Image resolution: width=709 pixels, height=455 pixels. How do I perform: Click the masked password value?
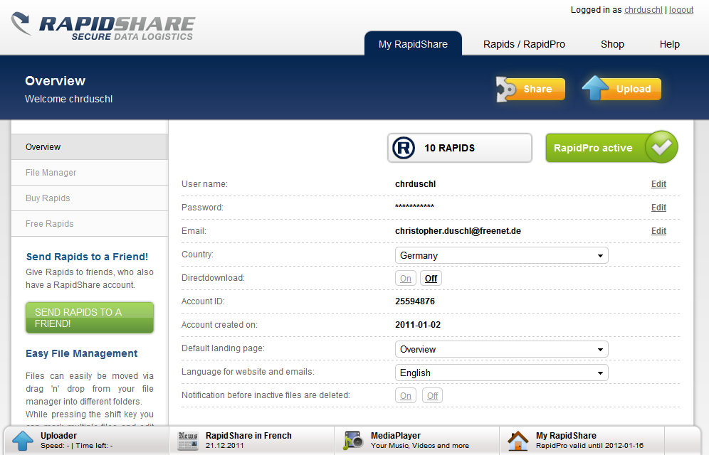414,206
